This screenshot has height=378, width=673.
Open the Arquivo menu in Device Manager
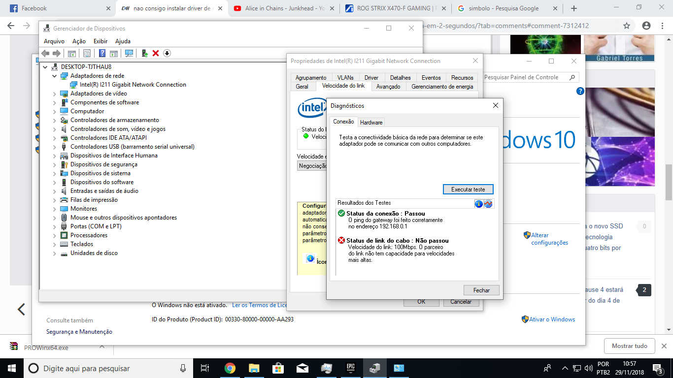tap(54, 41)
